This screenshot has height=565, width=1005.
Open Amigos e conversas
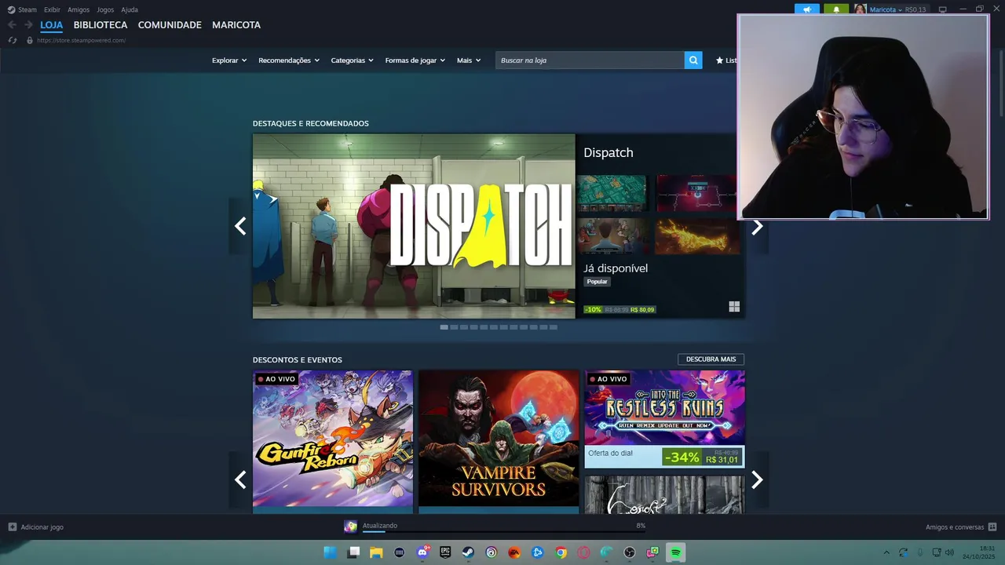(955, 527)
